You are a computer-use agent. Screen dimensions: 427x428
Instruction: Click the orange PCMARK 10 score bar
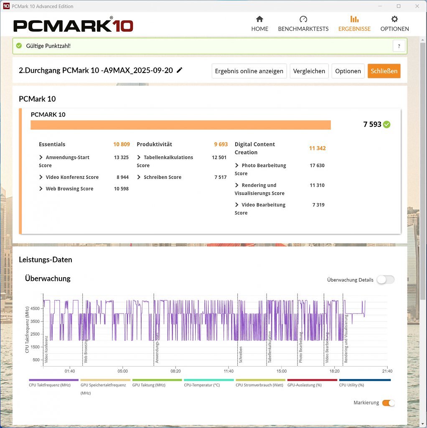[x=180, y=125]
